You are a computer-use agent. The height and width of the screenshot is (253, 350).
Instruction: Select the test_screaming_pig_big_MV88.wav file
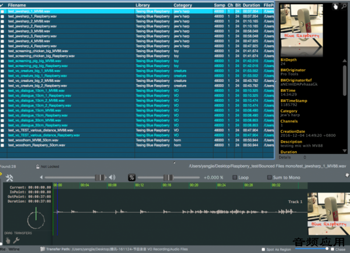pos(35,61)
